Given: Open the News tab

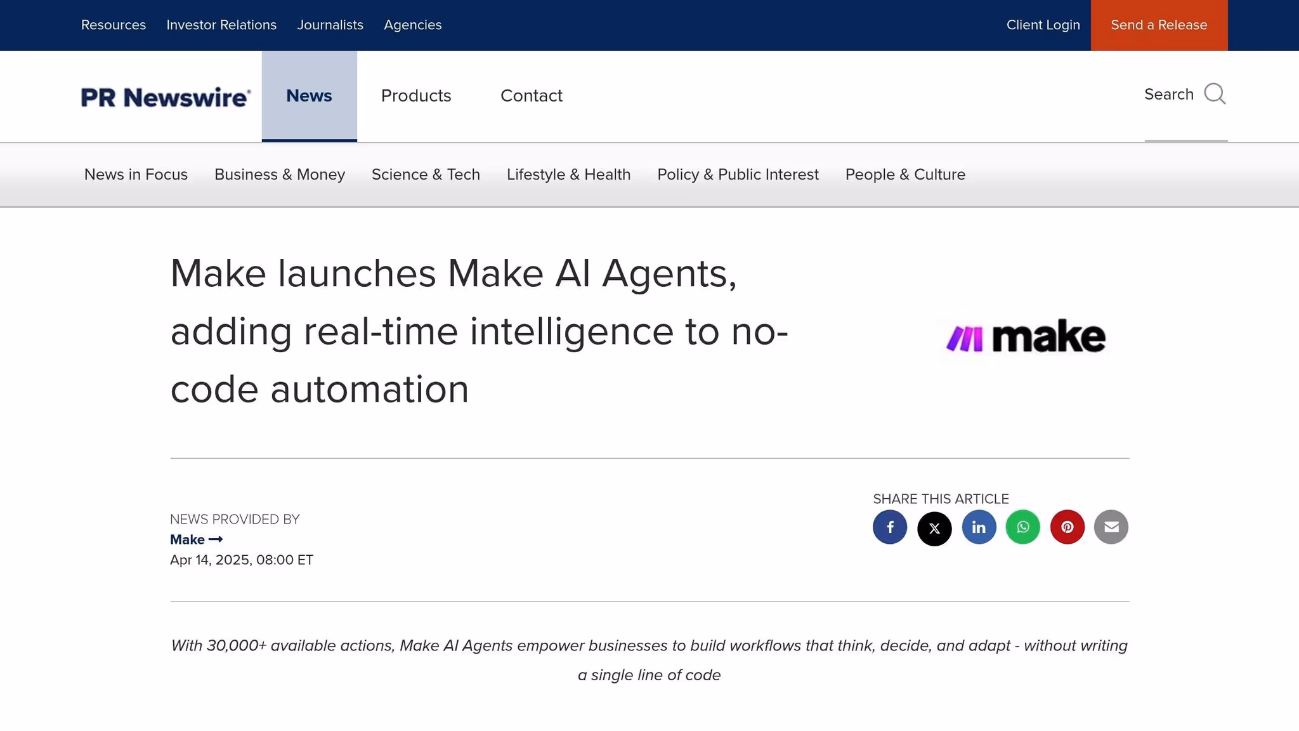Looking at the screenshot, I should click(x=309, y=96).
